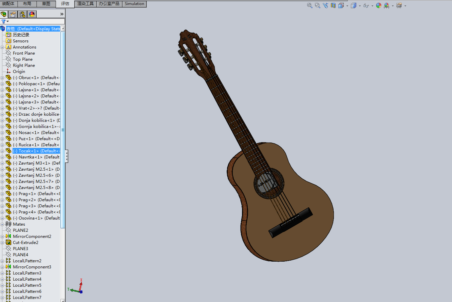Activate the Zoom to Area tool
Screen dimensions: 452x302
317,5
